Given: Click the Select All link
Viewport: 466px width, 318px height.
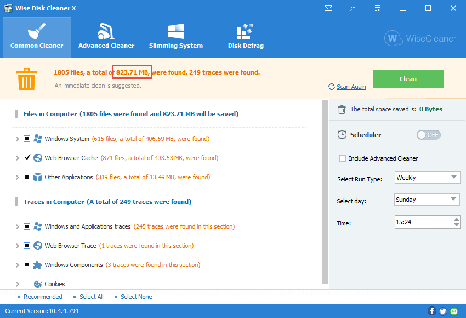Looking at the screenshot, I should tap(92, 297).
